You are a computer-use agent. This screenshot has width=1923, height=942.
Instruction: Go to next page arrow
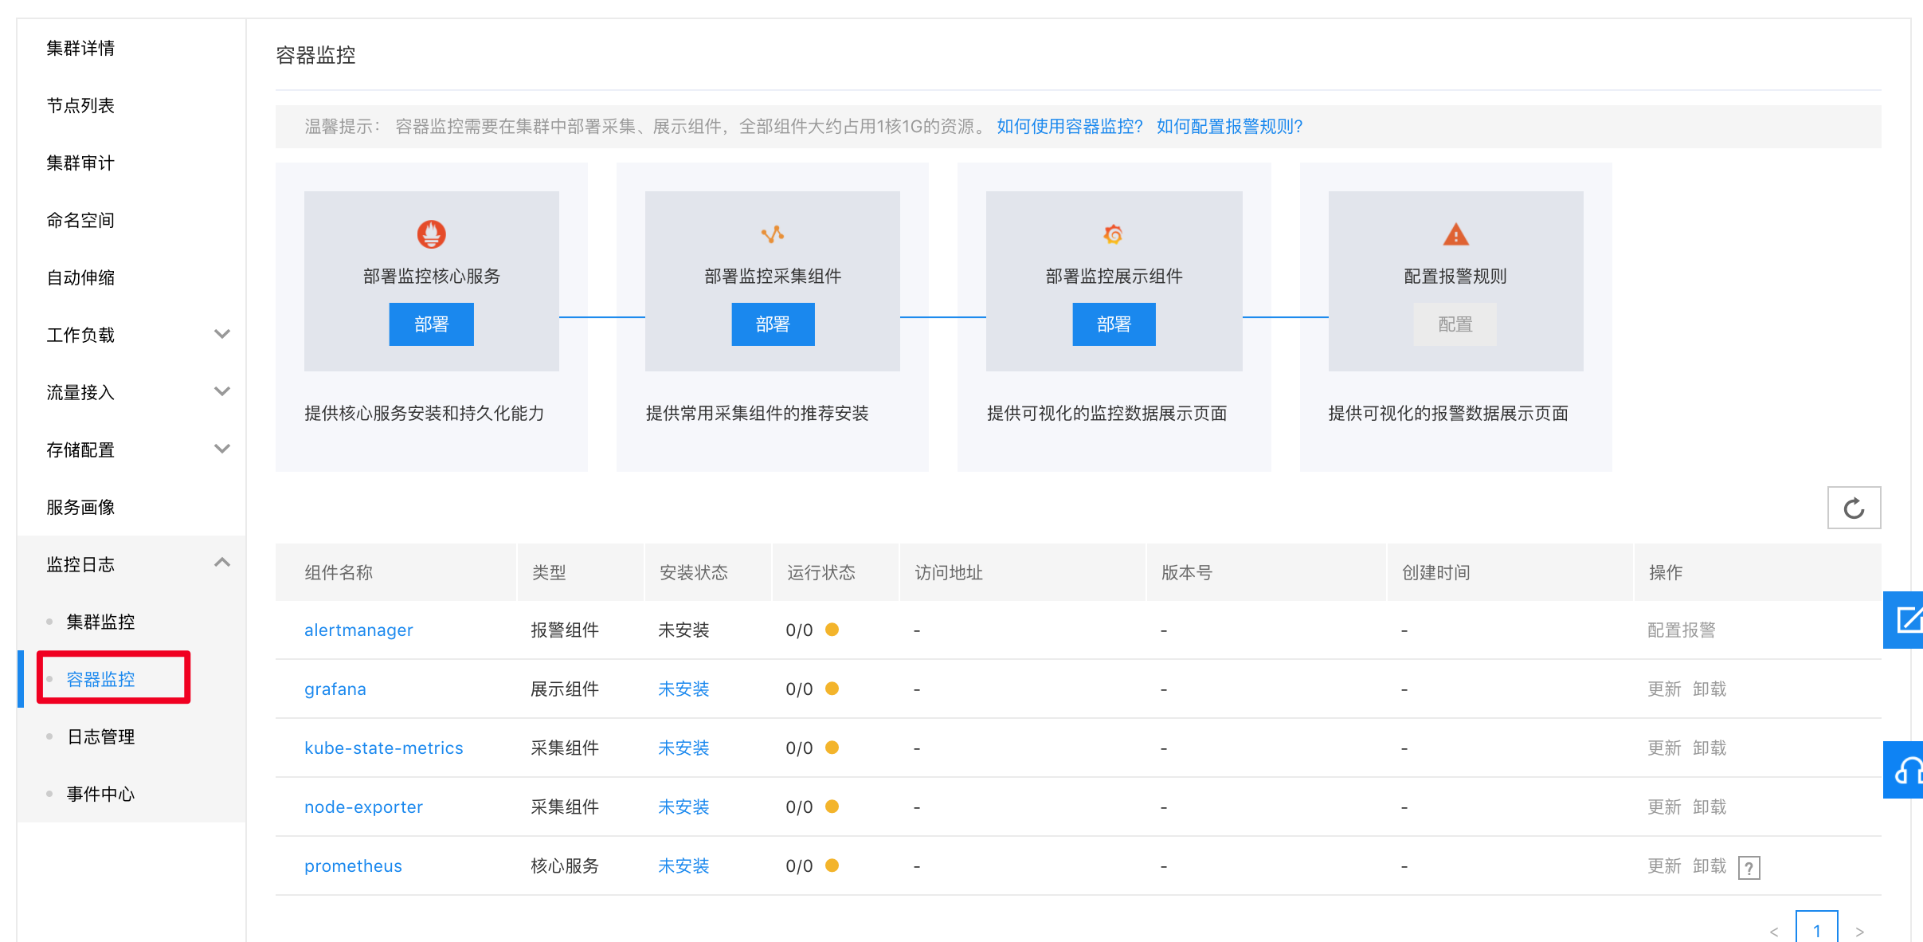pyautogui.click(x=1860, y=932)
